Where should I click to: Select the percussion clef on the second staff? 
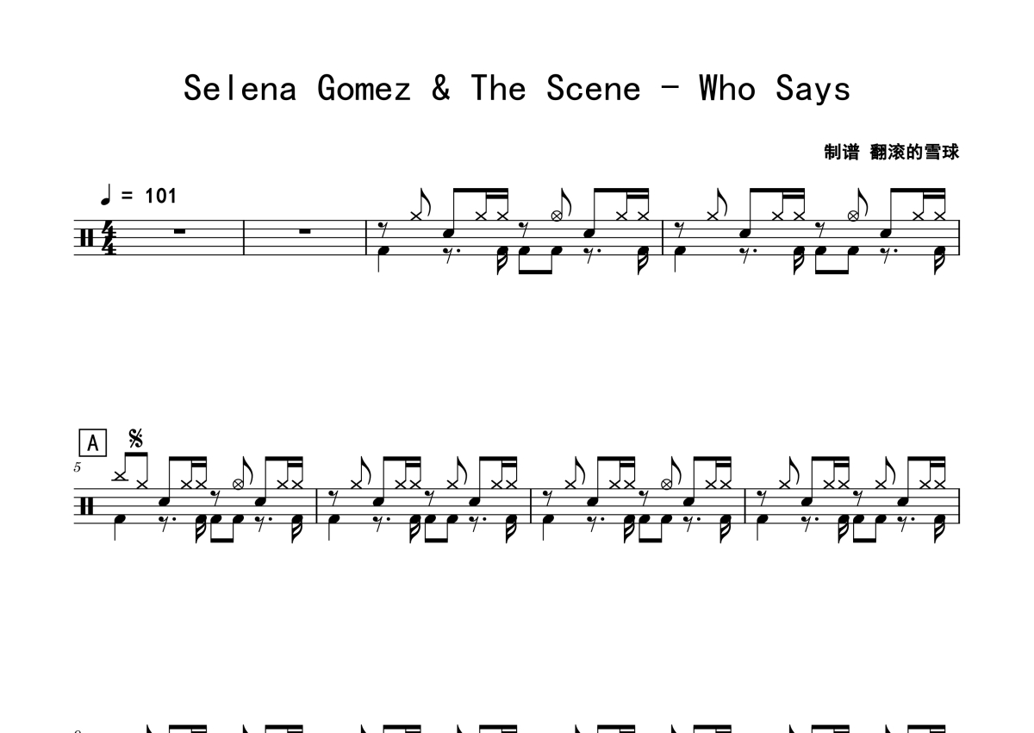[89, 505]
